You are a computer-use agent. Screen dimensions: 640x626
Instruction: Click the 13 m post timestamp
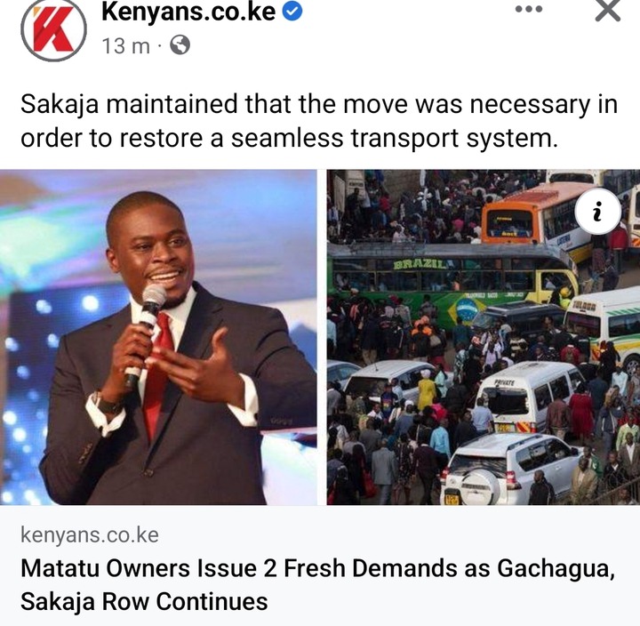tap(126, 45)
